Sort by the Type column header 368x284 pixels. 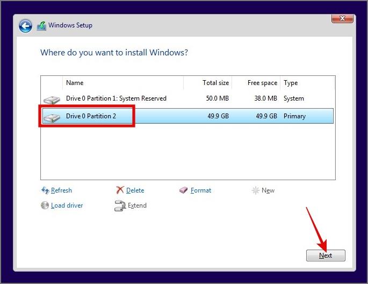307,83
